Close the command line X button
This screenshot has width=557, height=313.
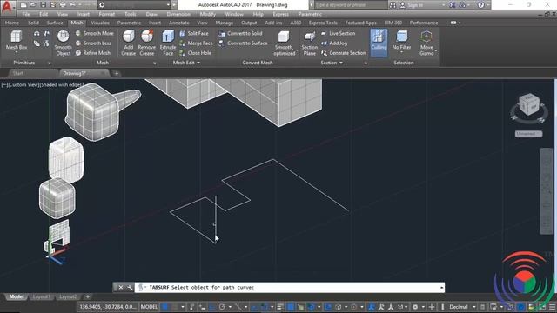(120, 288)
